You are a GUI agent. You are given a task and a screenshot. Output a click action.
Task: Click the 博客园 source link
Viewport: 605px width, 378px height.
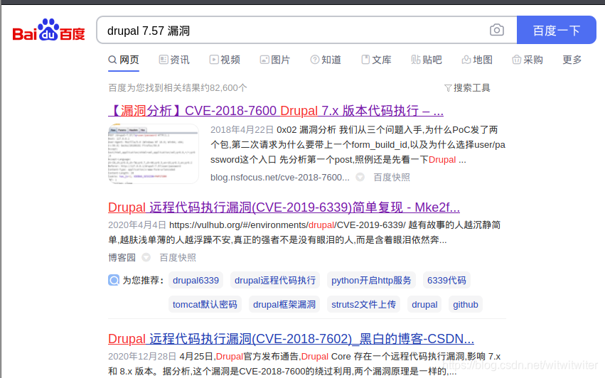pyautogui.click(x=122, y=258)
